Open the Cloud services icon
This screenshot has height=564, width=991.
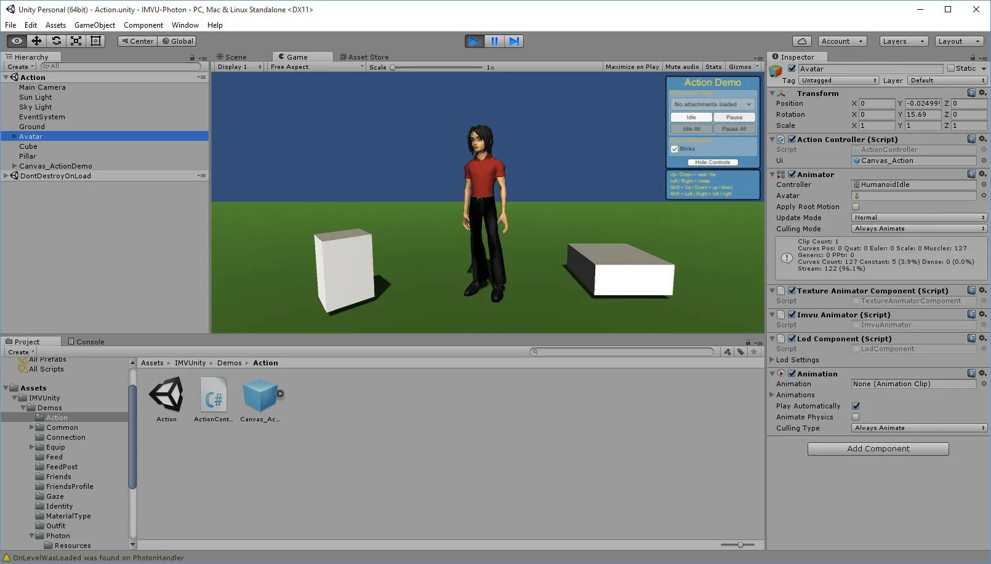(x=801, y=41)
